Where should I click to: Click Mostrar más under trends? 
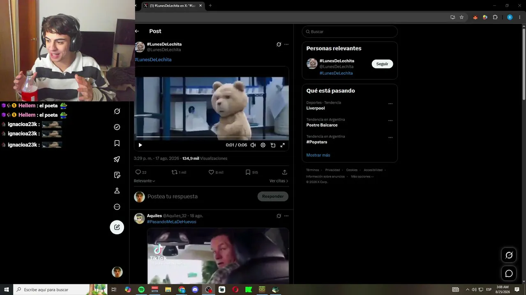[318, 155]
